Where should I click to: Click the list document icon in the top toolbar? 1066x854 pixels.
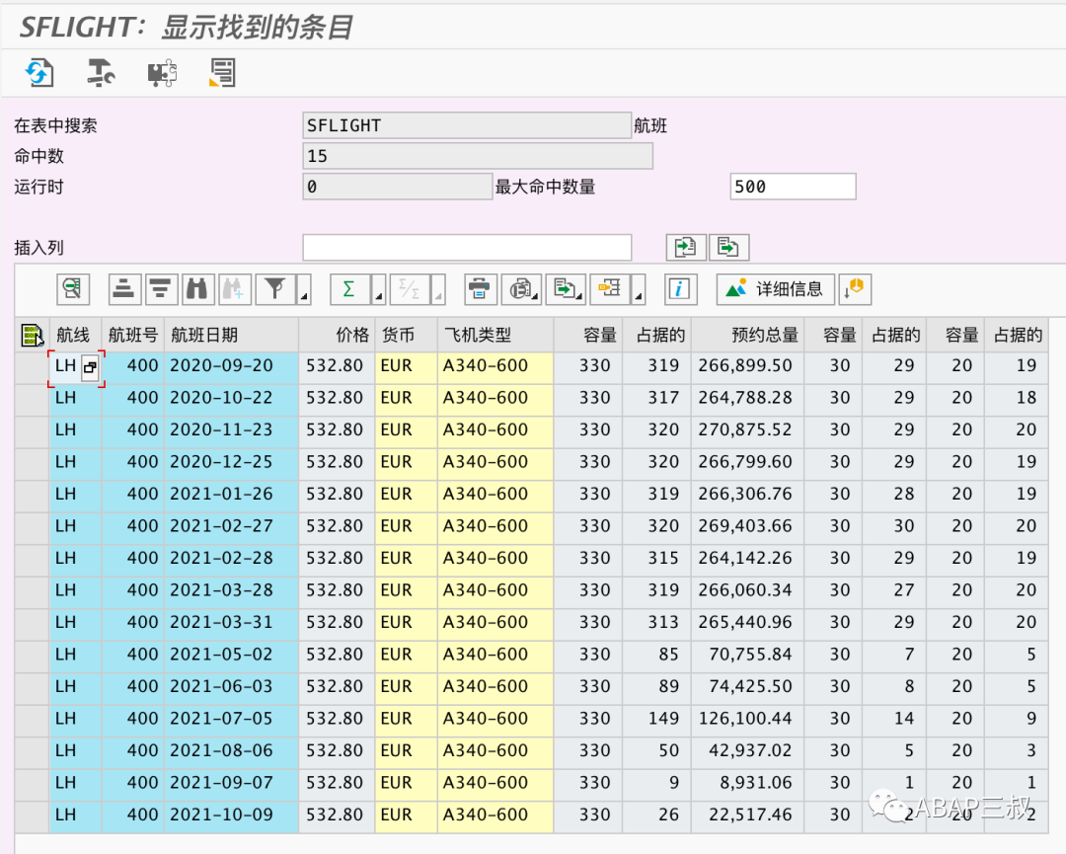[222, 73]
